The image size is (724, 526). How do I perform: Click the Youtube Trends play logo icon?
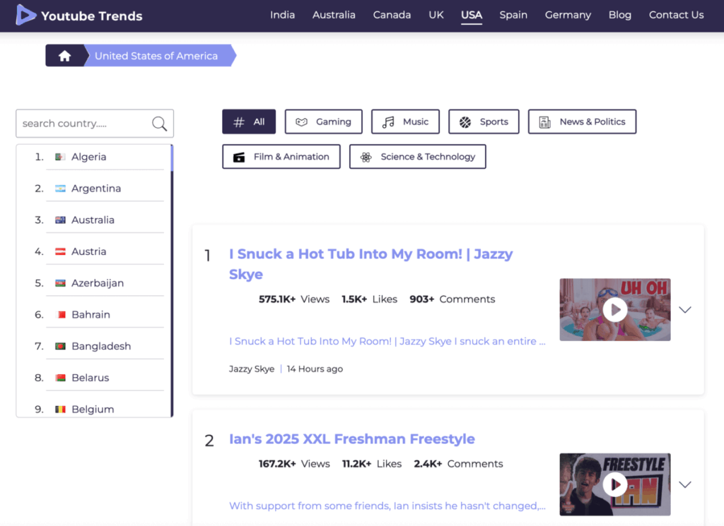click(26, 15)
